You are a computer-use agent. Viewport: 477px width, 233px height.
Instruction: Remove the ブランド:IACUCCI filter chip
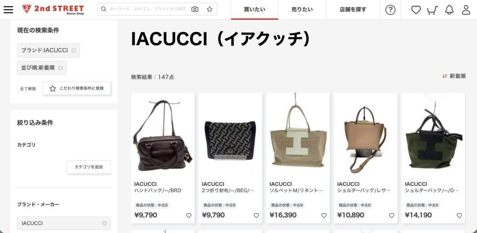(74, 50)
